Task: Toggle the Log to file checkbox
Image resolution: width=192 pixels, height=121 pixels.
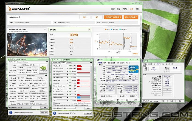Action: tap(54, 103)
